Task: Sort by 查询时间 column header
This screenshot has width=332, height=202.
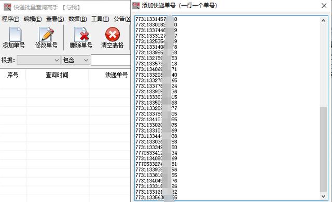Action: point(57,75)
